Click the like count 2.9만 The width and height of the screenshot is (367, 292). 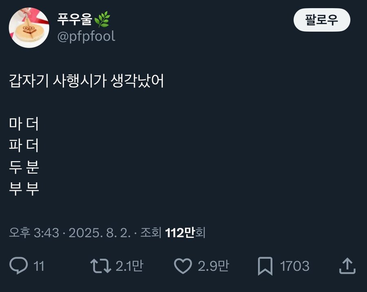[213, 266]
